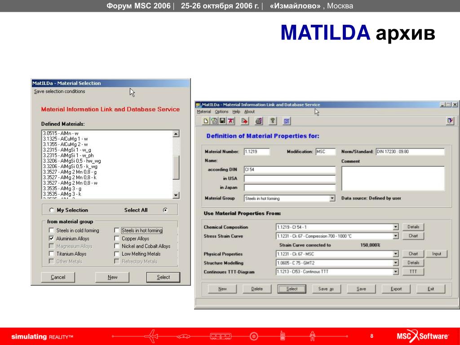This screenshot has height=345, width=460.
Task: Click the in USA name field
Action: coord(290,178)
